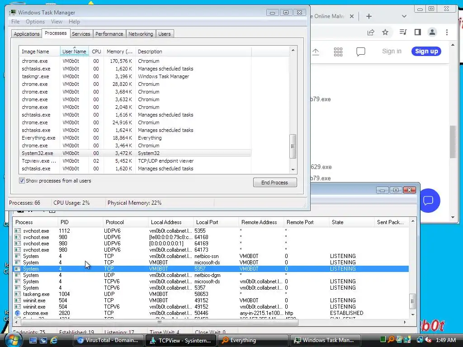Click the share page icon in Chrome
This screenshot has height=347, width=463.
[x=371, y=32]
